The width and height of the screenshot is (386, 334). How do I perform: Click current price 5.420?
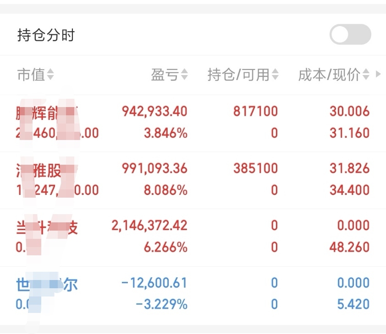pos(353,304)
